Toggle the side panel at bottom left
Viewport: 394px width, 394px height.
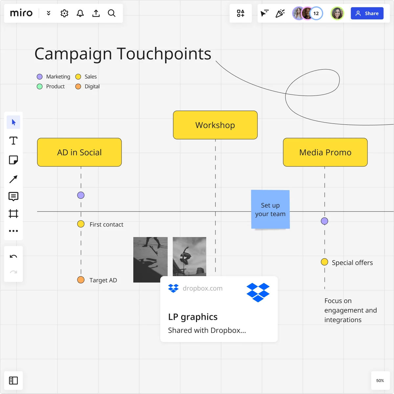[13, 381]
